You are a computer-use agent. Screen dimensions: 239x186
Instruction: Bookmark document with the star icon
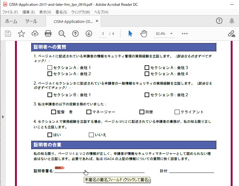coord(21,34)
